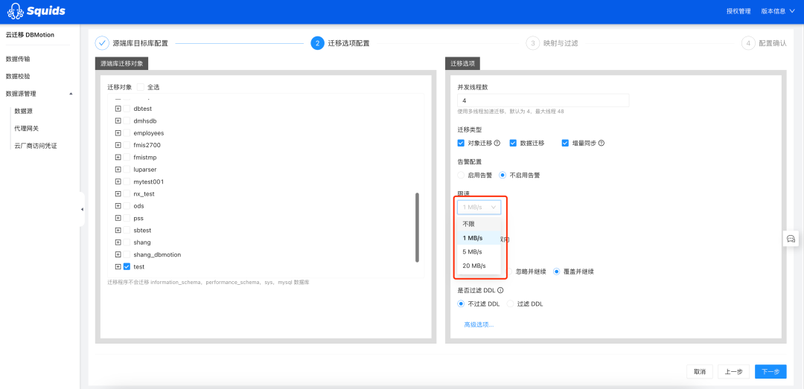Click the completed step 1 checkmark circle

click(x=102, y=43)
